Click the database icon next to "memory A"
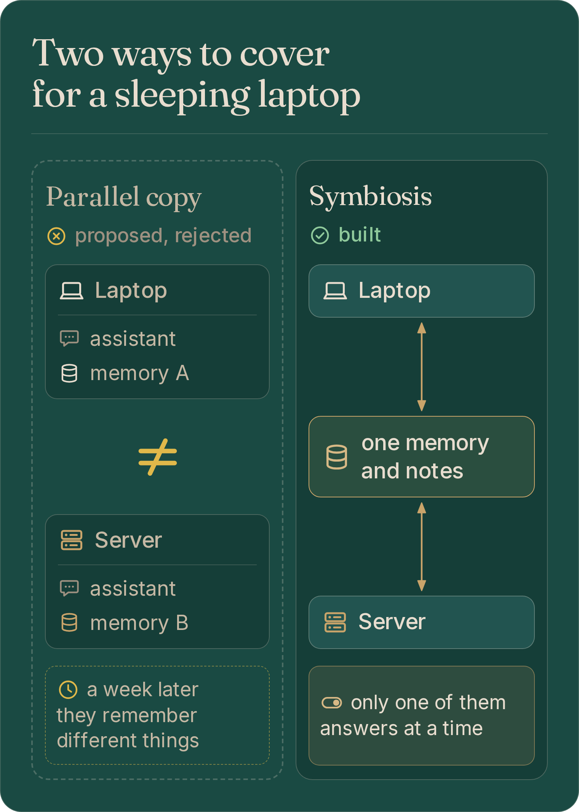 pos(69,373)
